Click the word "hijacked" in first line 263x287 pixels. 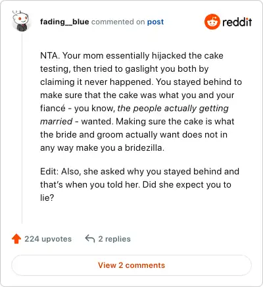click(169, 56)
